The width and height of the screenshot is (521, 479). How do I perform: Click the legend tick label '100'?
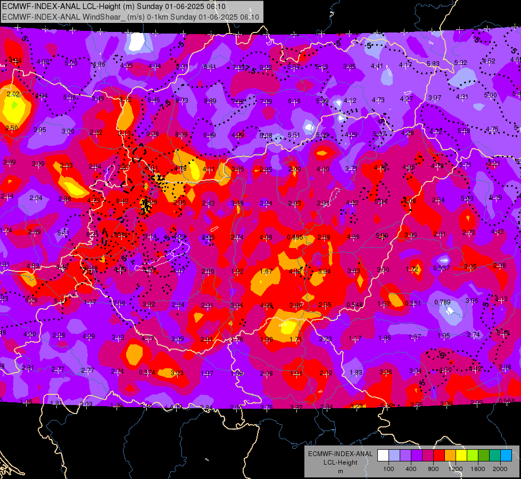click(x=388, y=469)
